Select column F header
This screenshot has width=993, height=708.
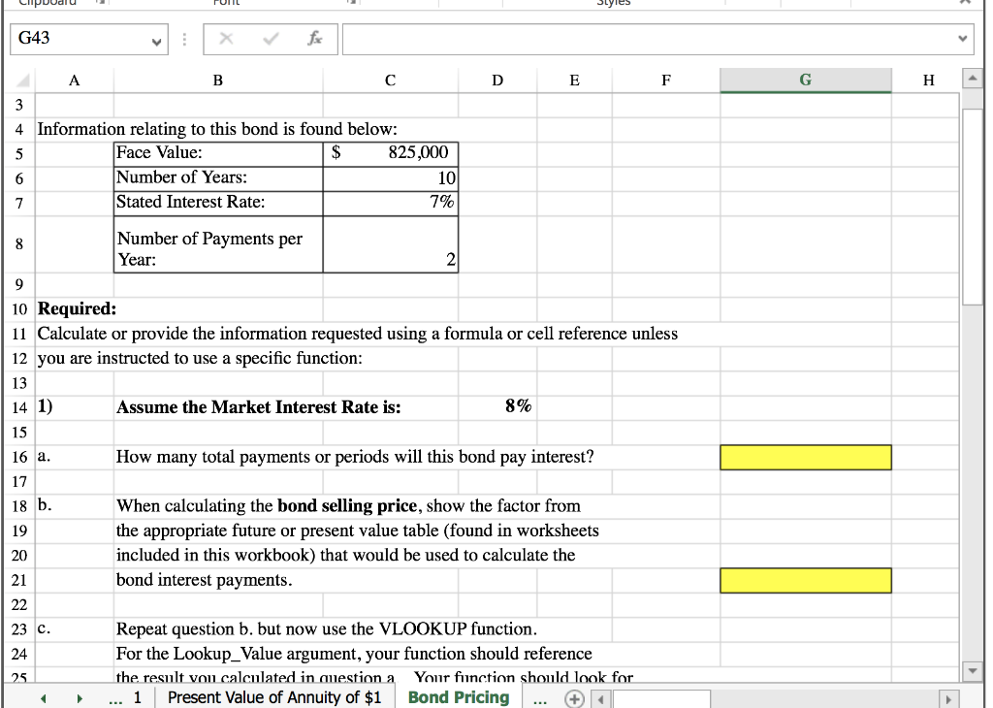(x=665, y=80)
